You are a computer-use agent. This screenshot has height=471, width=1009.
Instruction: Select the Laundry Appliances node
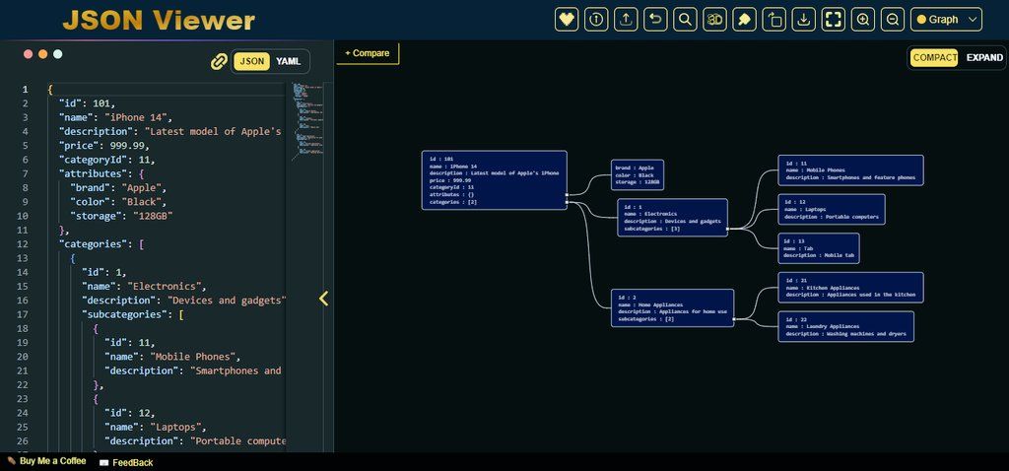pyautogui.click(x=845, y=327)
